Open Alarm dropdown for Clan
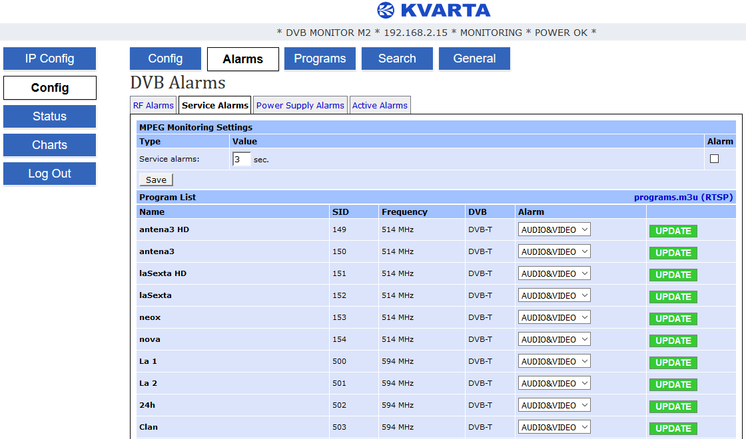Viewport: 746px width, 439px height. pos(554,427)
